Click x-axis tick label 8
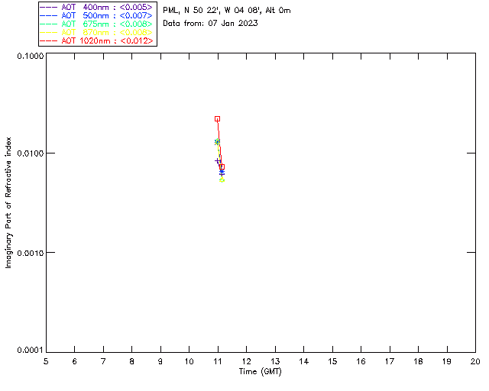The image size is (489, 391). click(132, 361)
